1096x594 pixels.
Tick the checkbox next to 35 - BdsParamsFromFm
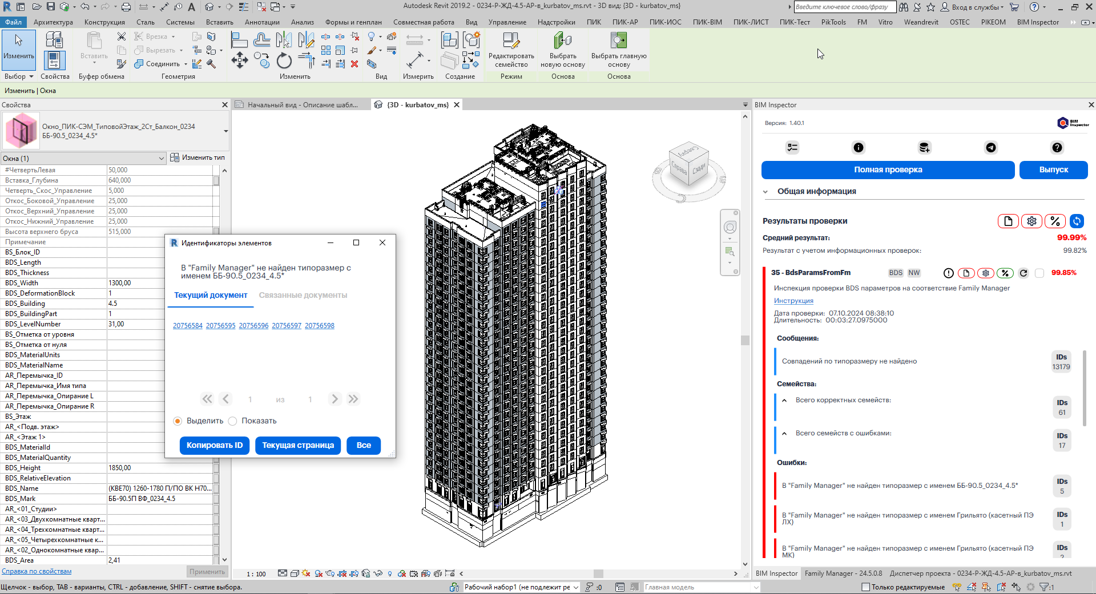coord(1039,273)
